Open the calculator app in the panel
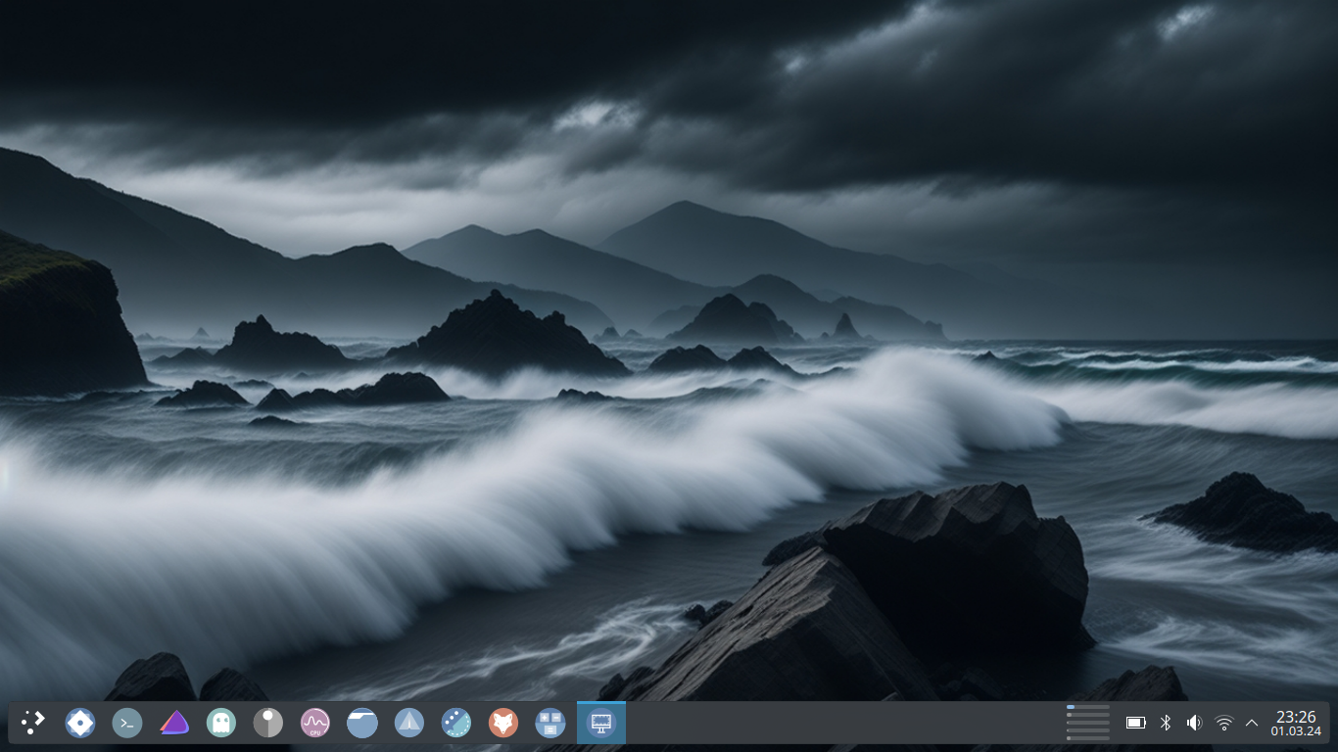 550,724
